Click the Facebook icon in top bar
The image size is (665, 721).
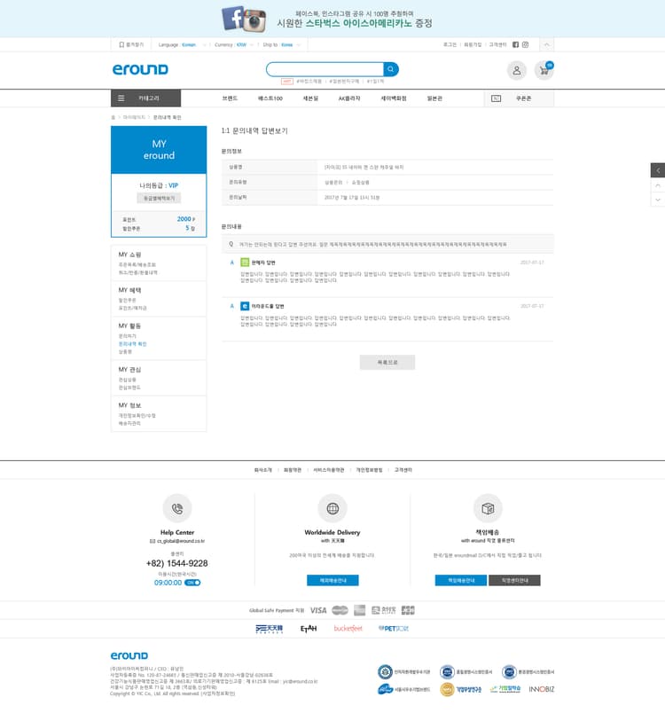click(515, 44)
